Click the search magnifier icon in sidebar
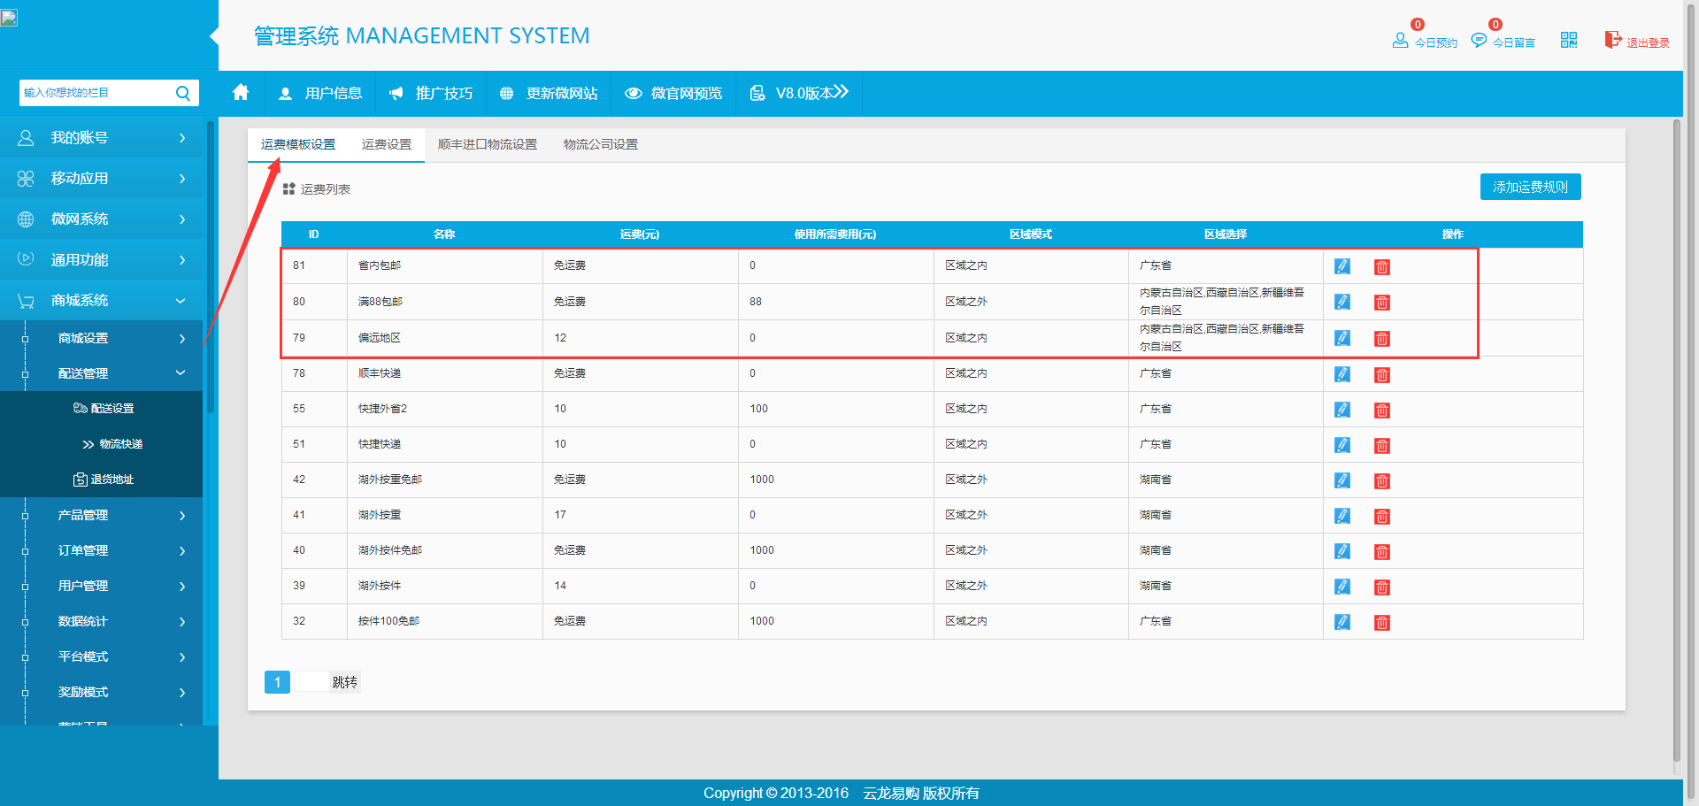 pyautogui.click(x=183, y=93)
